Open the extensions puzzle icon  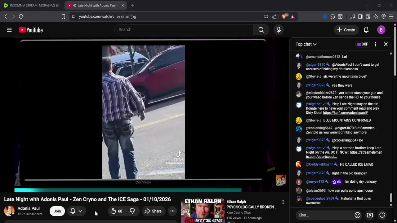pyautogui.click(x=332, y=16)
